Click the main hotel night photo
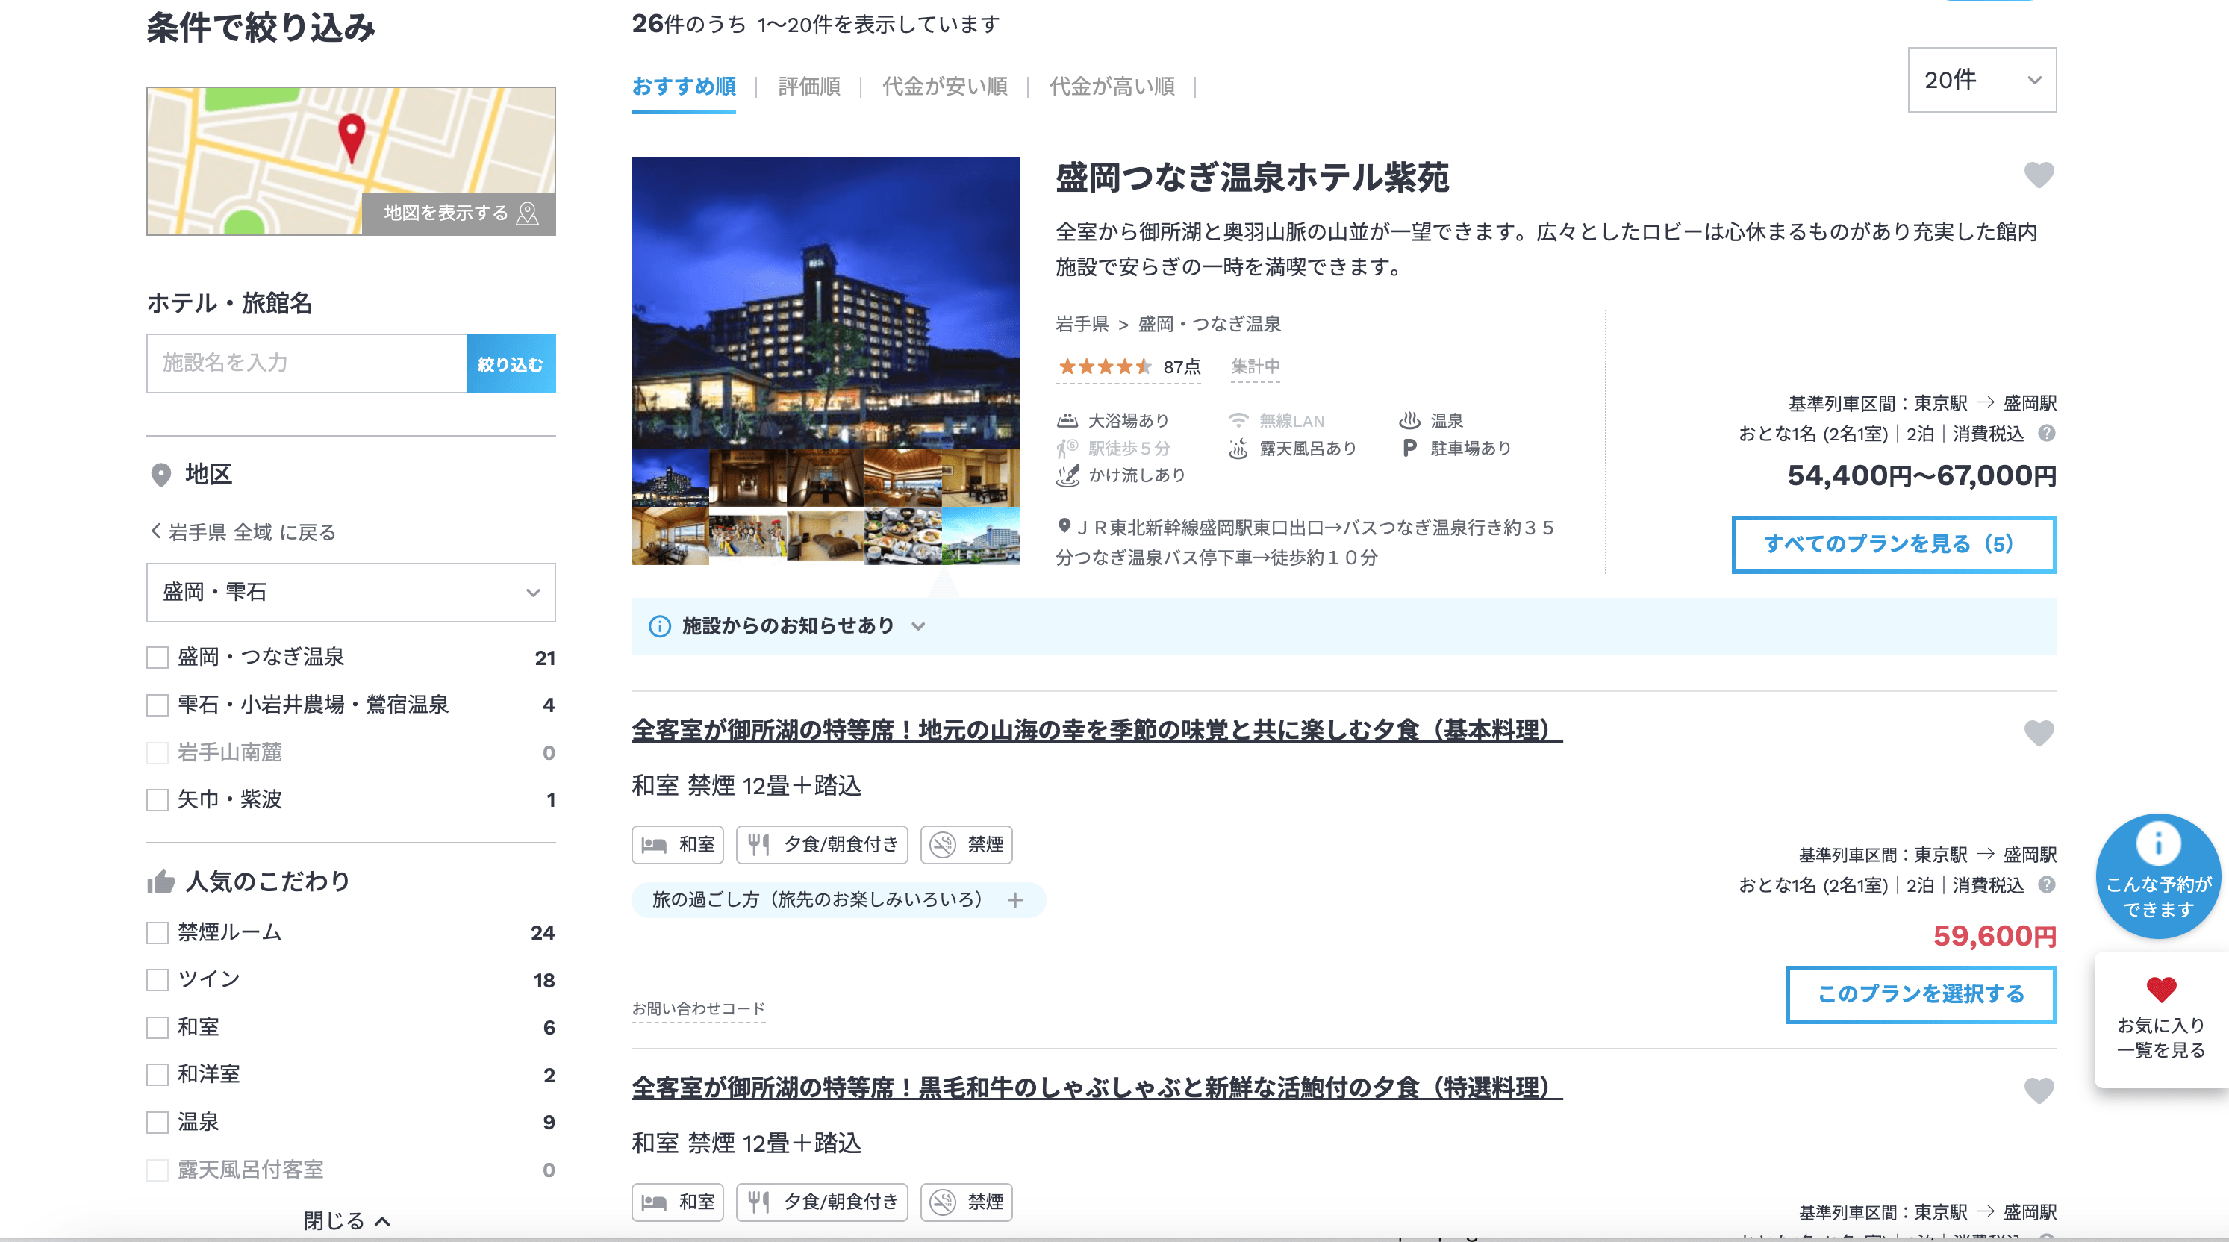The image size is (2229, 1242). [825, 303]
